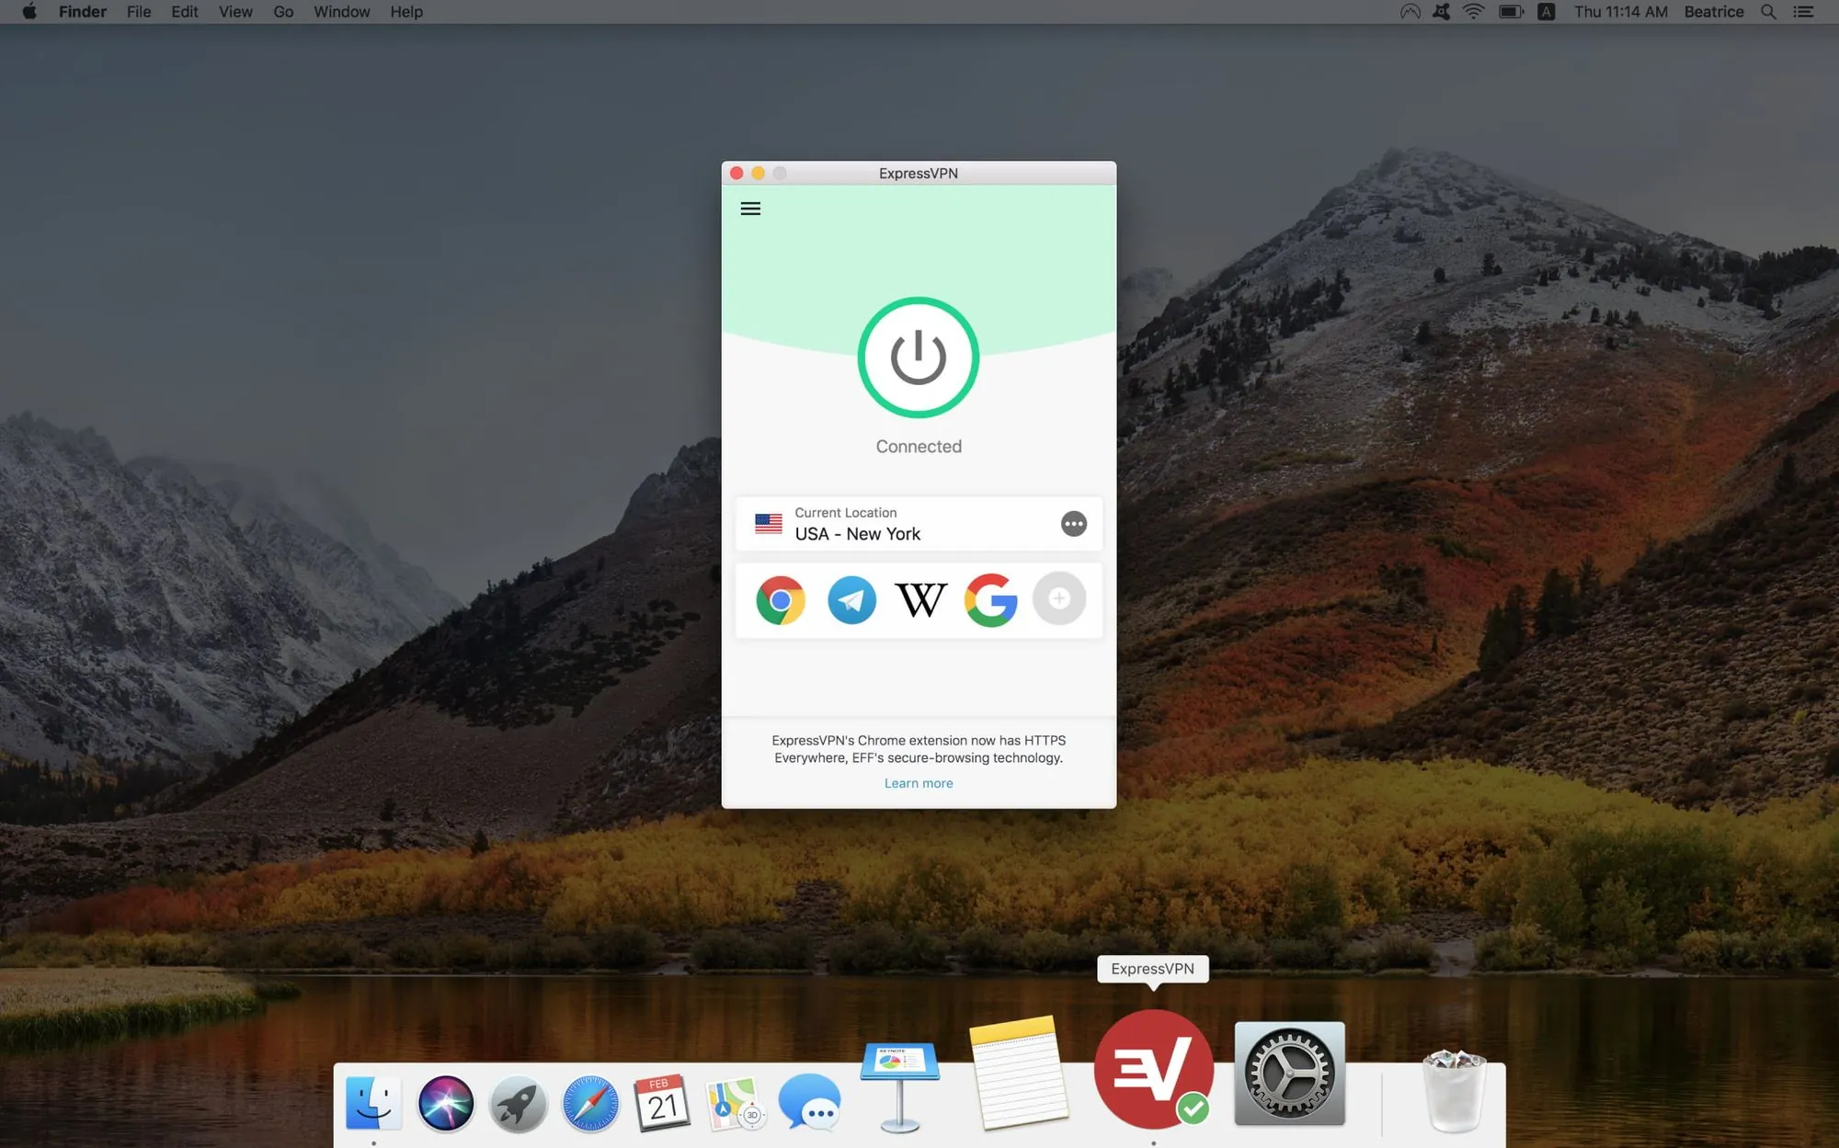Open ExpressVPN from the Dock
The height and width of the screenshot is (1148, 1839).
(x=1153, y=1072)
